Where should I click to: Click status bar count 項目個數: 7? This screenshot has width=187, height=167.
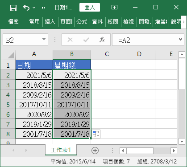[x=116, y=162]
